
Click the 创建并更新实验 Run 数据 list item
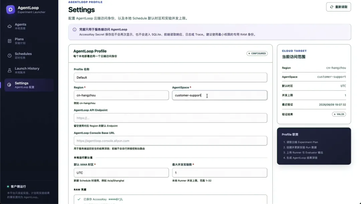(300, 148)
